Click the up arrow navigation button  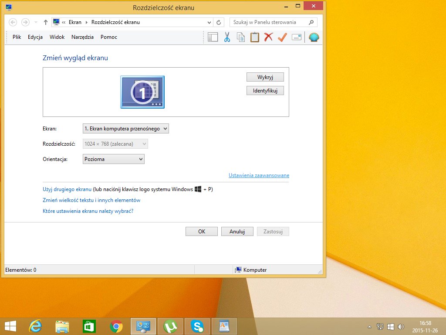pyautogui.click(x=45, y=22)
